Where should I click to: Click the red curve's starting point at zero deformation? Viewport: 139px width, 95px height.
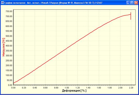13,83
